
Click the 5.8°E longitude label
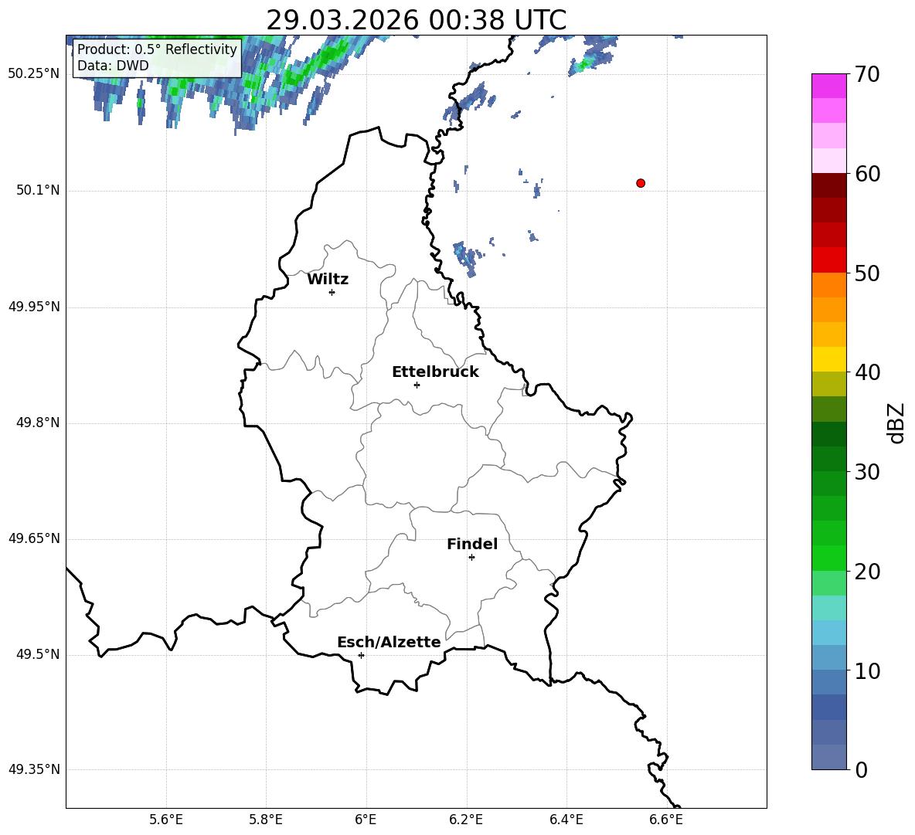pyautogui.click(x=266, y=820)
